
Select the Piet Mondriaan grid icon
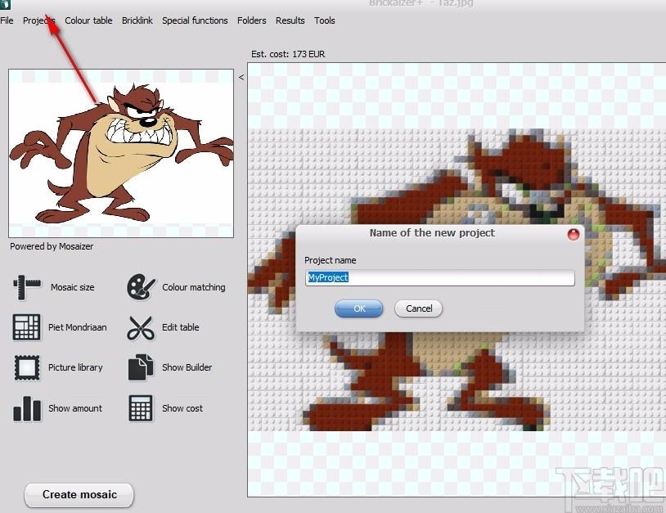26,327
